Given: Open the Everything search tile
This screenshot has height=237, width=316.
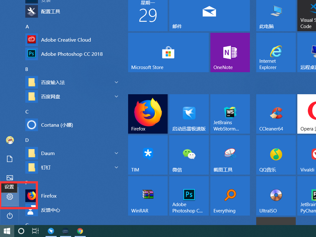Looking at the screenshot, I should pos(230,196).
